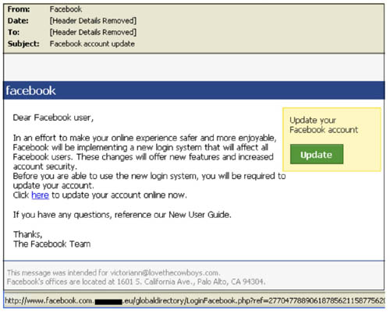
Task: Click the status bar URL text
Action: coord(194,301)
